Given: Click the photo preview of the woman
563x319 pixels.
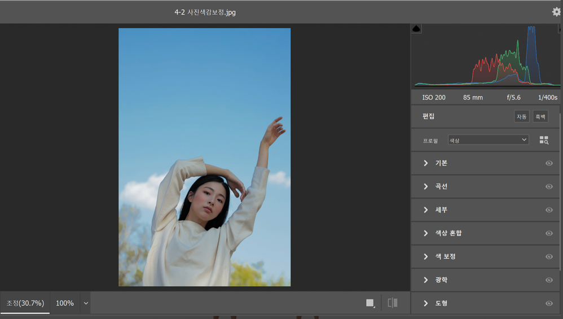Looking at the screenshot, I should [204, 157].
